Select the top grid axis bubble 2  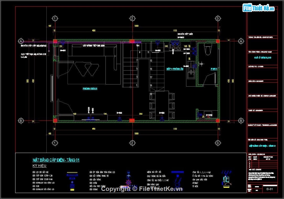coord(132,19)
